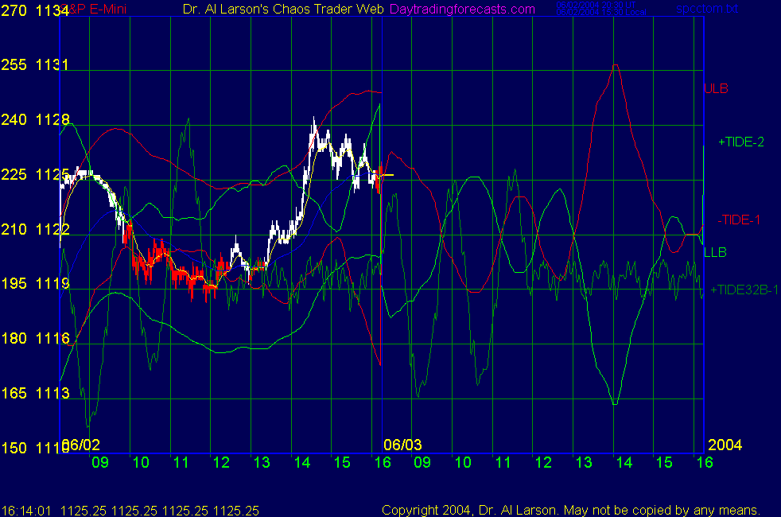
Task: Click the 16:14:01 timestamp in status line
Action: pos(26,510)
